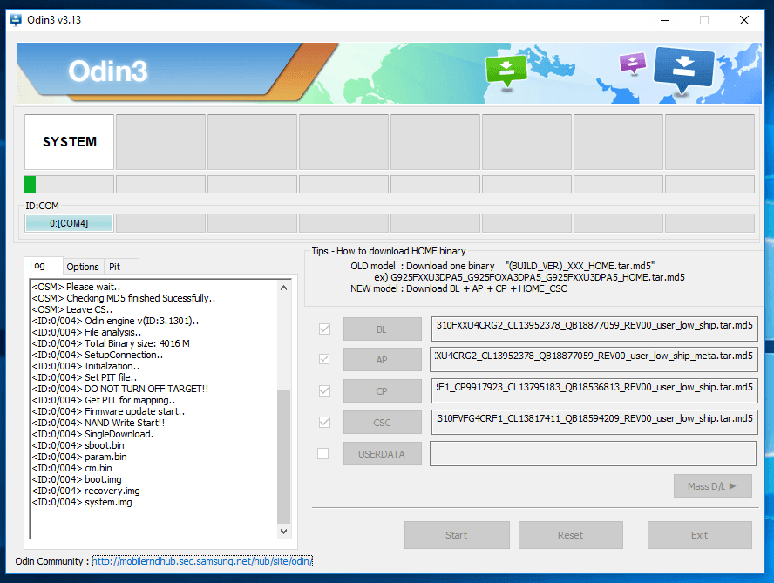Click the Reset button
This screenshot has width=774, height=583.
coord(571,535)
